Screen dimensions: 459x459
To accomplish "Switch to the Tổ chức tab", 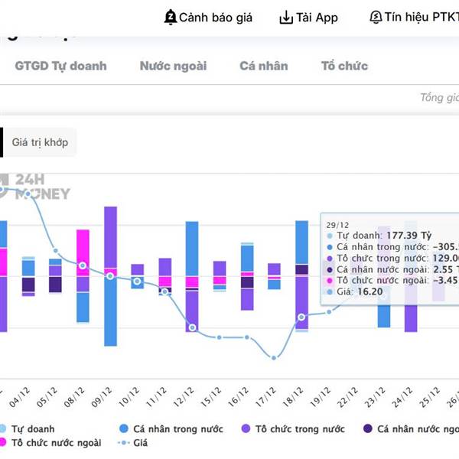I will [344, 66].
